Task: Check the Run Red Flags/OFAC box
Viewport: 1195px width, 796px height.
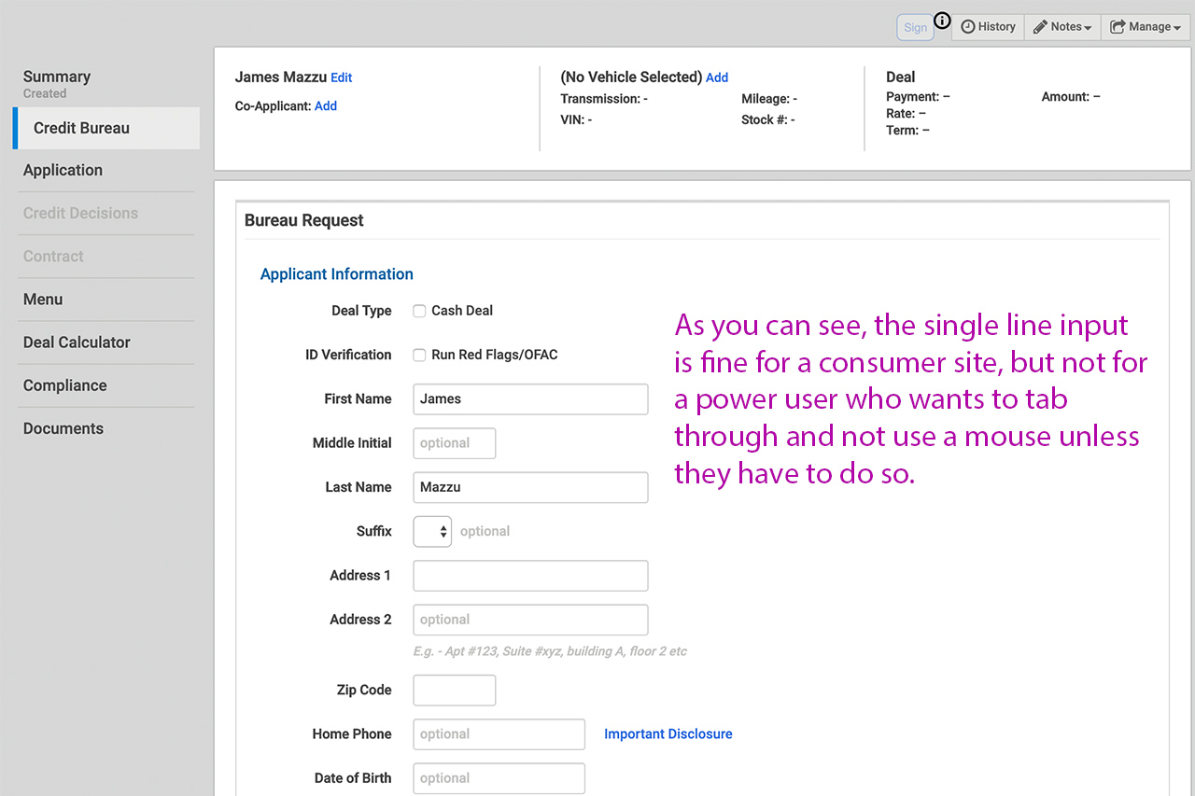Action: click(420, 355)
